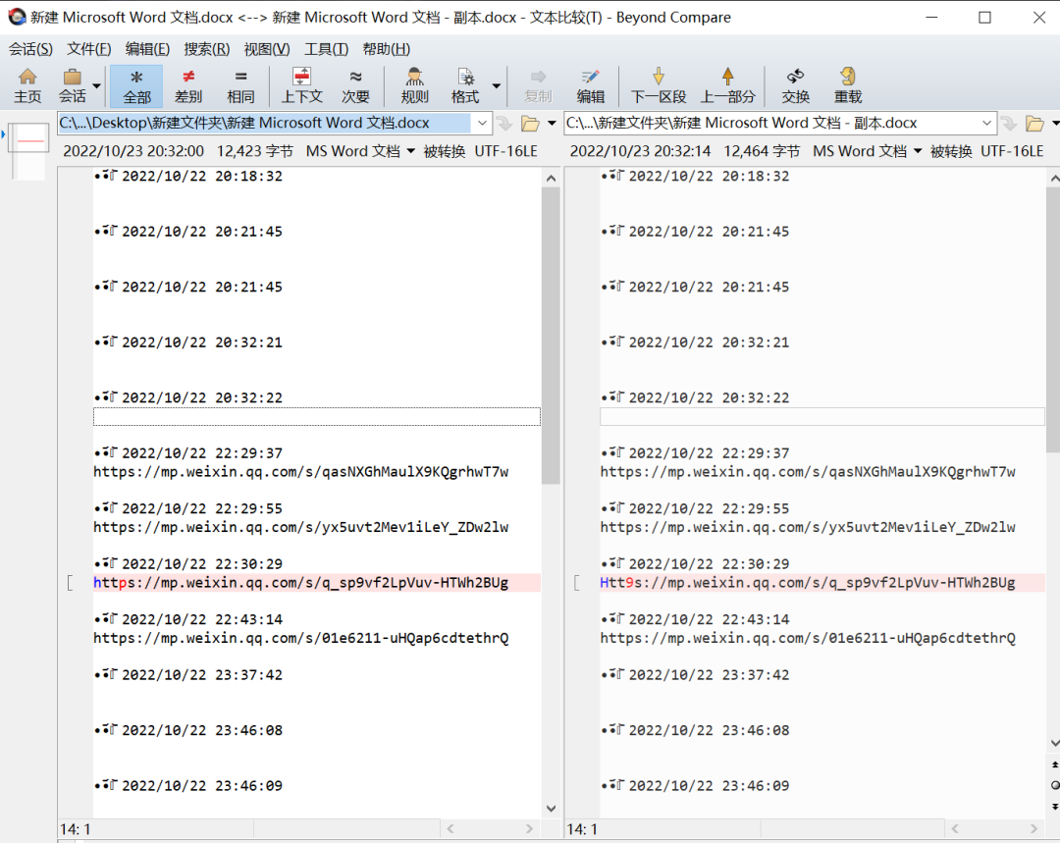Click the right horizontal scrollbar right arrow
Image resolution: width=1060 pixels, height=843 pixels.
[1033, 828]
